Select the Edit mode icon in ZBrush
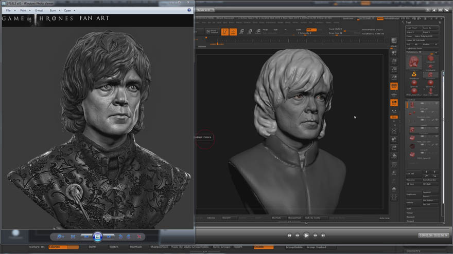 [225, 32]
